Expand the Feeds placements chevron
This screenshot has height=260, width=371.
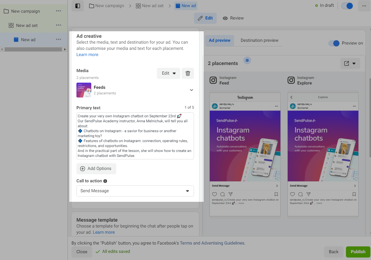tap(192, 90)
